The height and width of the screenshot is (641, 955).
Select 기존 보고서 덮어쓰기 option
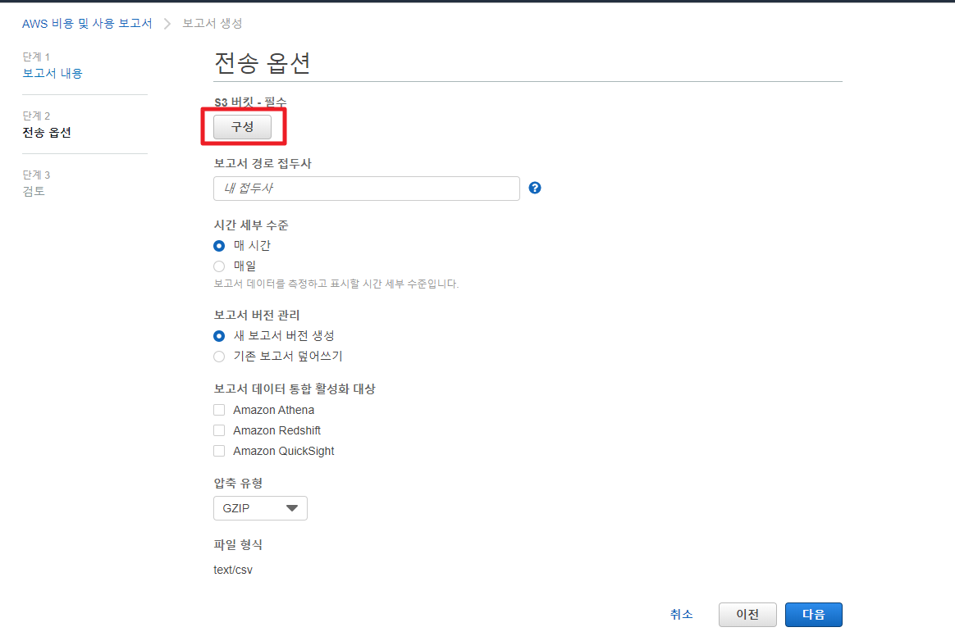(219, 356)
